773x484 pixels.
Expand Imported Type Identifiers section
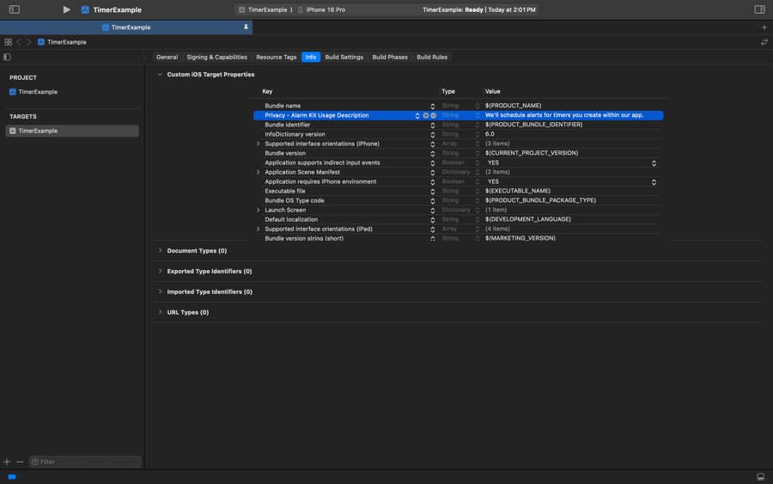161,291
